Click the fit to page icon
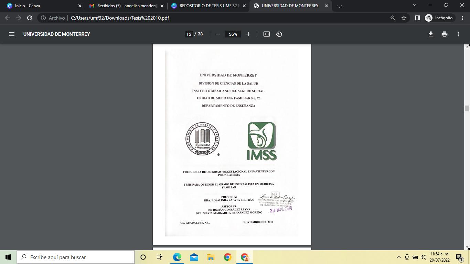 267,34
